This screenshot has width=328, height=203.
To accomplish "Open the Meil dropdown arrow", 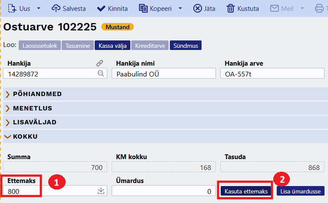I will [302, 9].
